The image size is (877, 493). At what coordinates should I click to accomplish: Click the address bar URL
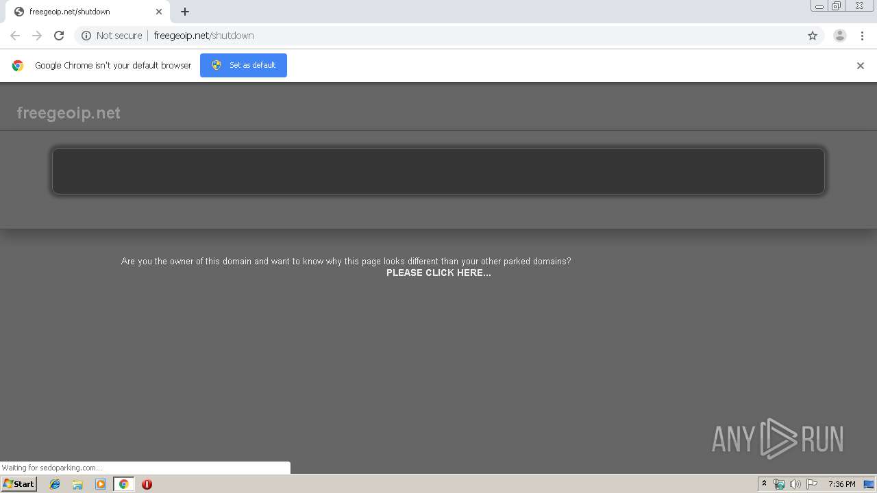(203, 36)
